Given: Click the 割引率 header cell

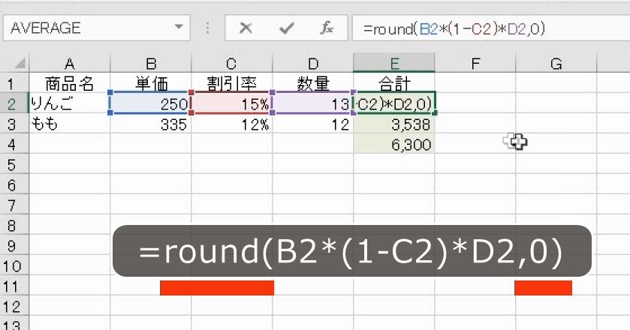Looking at the screenshot, I should coord(232,83).
